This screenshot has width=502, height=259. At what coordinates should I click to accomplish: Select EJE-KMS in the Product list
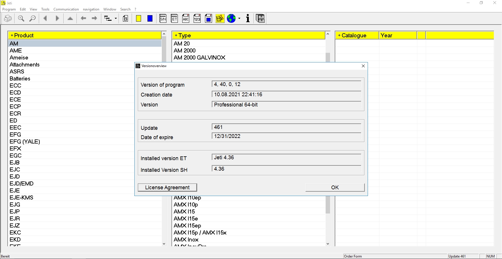point(85,197)
